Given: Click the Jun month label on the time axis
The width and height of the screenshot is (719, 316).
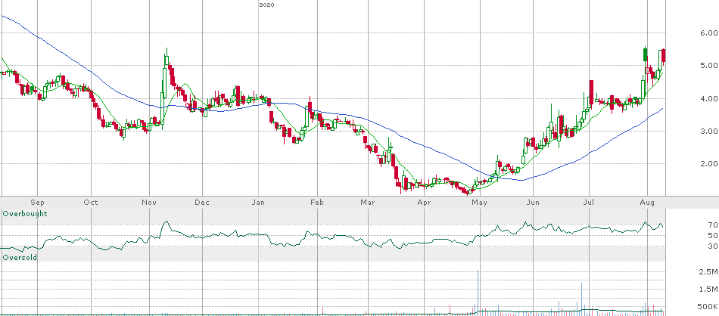Looking at the screenshot, I should 532,202.
